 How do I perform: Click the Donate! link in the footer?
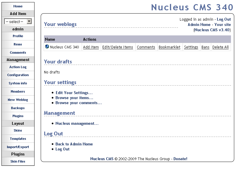pos(180,159)
